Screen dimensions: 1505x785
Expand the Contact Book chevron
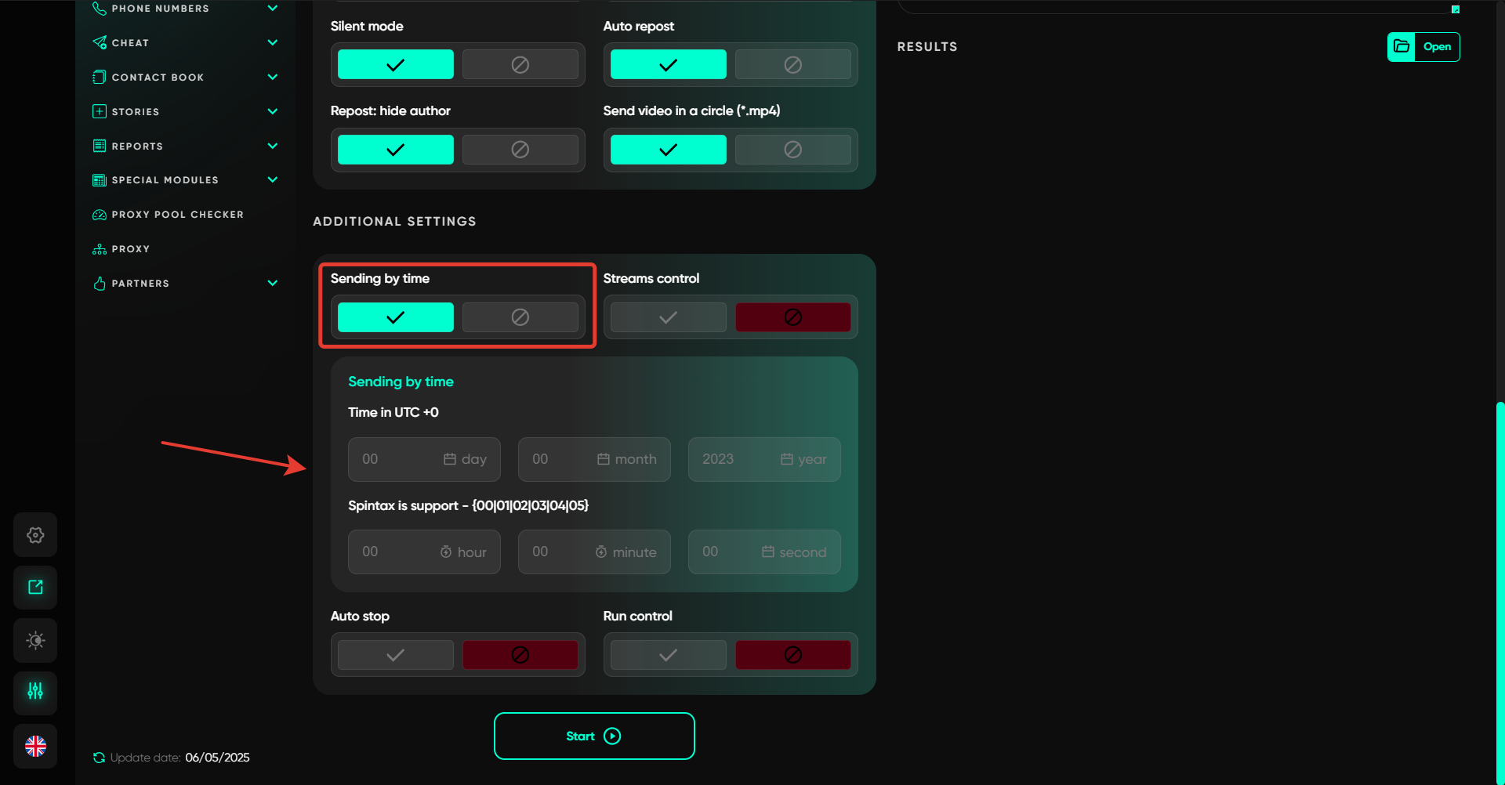click(x=273, y=77)
